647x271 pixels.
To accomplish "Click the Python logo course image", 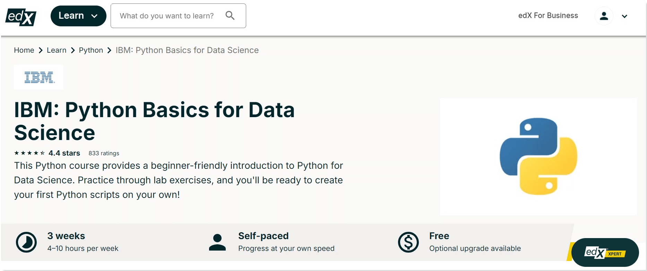I will pos(538,157).
